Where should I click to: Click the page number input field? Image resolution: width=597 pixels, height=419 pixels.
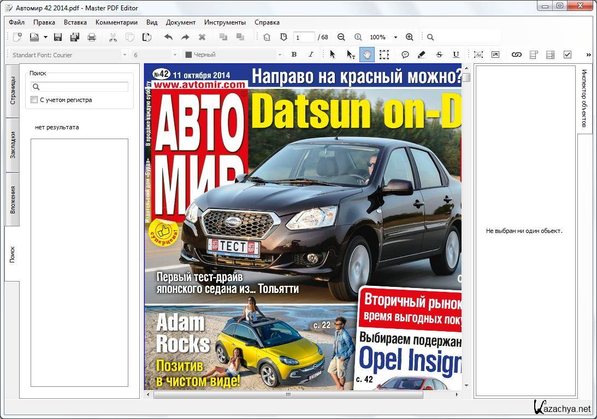click(x=304, y=37)
